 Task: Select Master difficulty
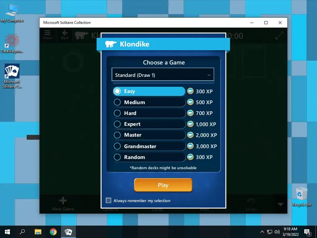[x=149, y=135]
